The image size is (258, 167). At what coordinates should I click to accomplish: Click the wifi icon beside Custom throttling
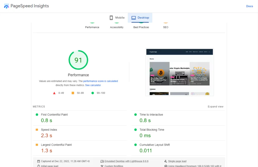pos(102,166)
